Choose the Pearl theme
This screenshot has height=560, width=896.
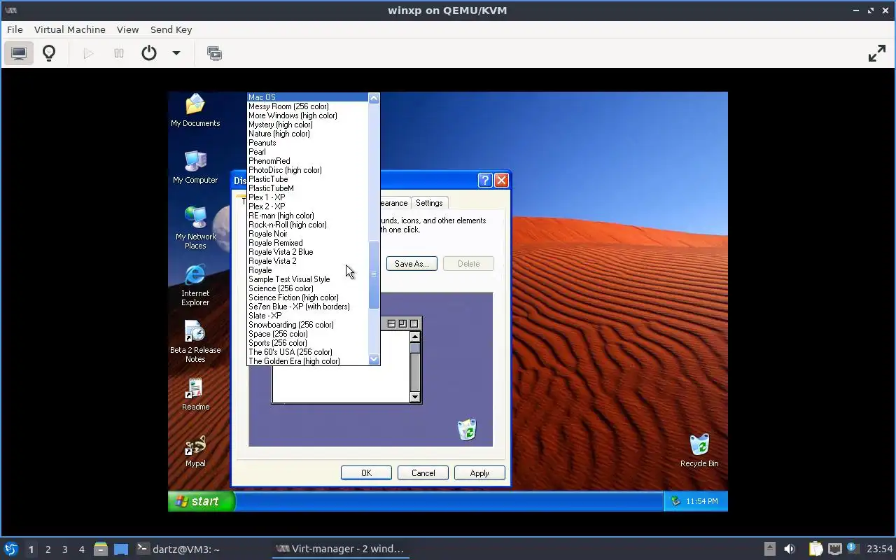tap(308, 152)
